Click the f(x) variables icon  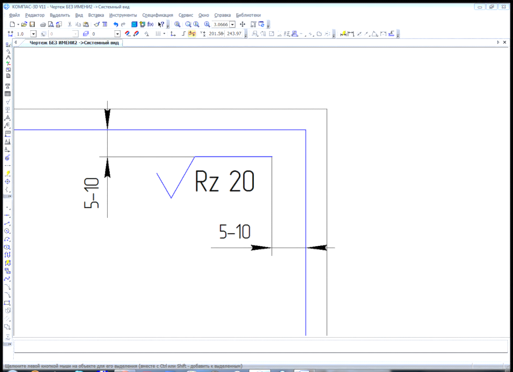(150, 24)
